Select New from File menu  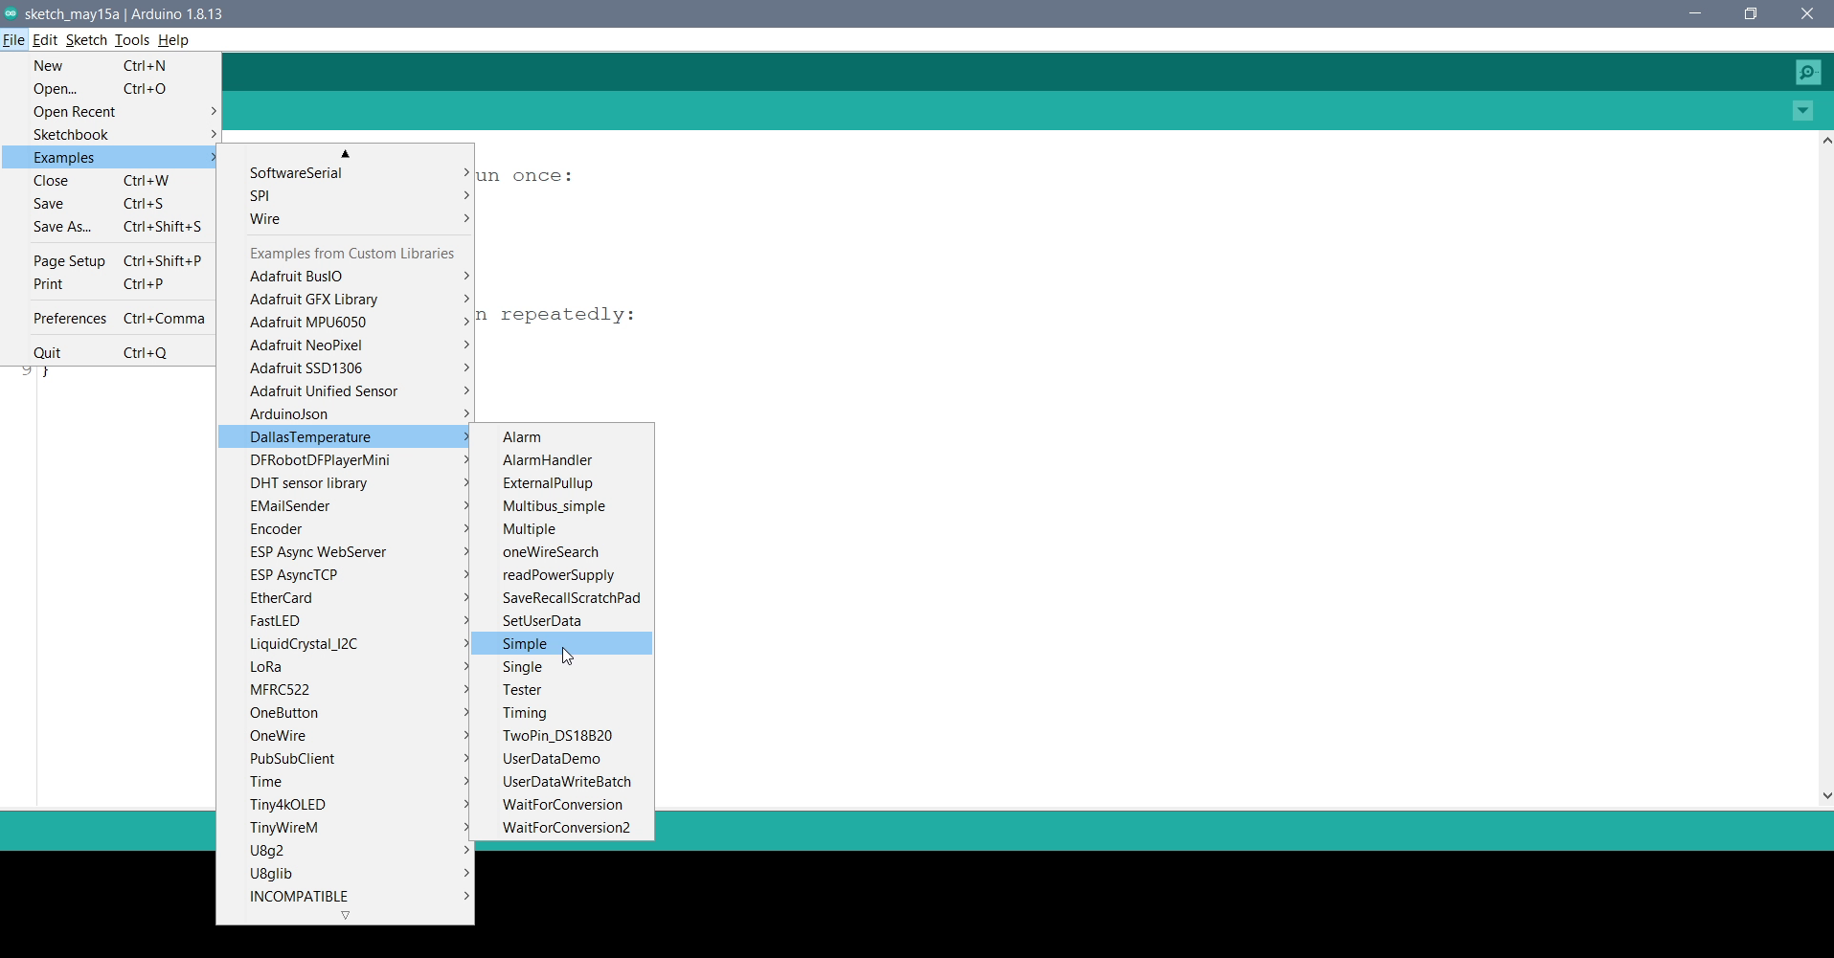pyautogui.click(x=110, y=66)
